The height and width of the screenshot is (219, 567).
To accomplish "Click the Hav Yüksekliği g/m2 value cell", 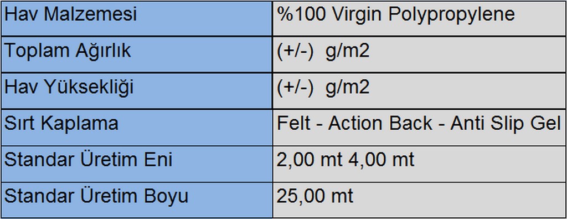I will (x=420, y=90).
